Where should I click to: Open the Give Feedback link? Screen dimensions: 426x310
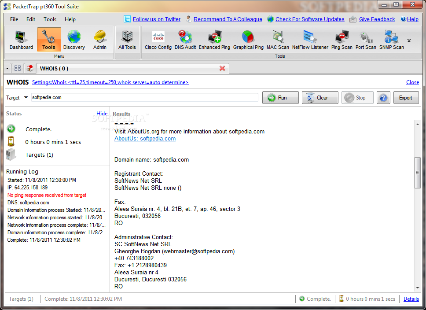pyautogui.click(x=377, y=19)
